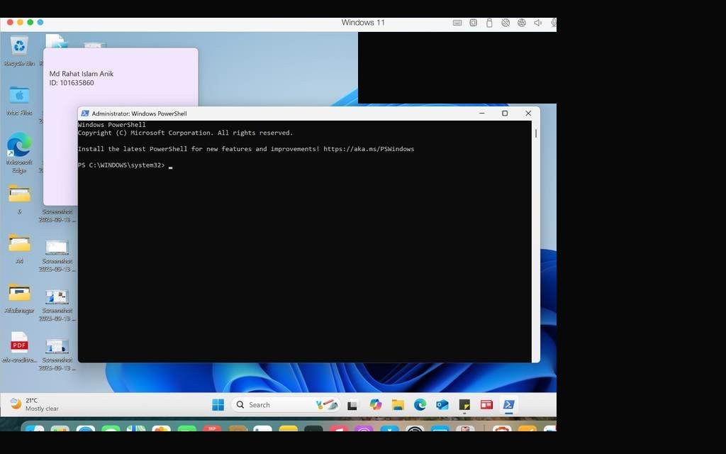Open the Recycle Bin desktop icon
Image resolution: width=726 pixels, height=454 pixels.
pos(19,51)
